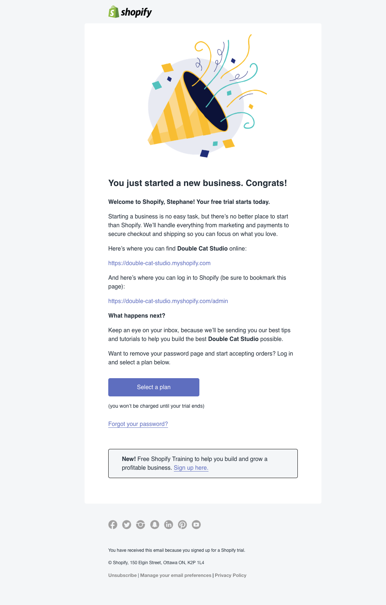
Task: Click the Select a plan button
Action: [x=154, y=387]
